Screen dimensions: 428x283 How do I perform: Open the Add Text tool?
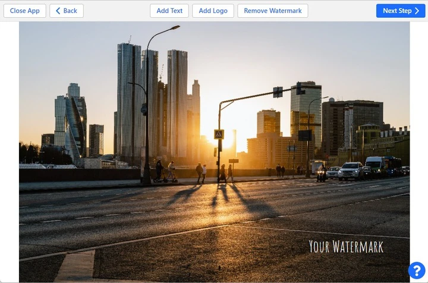pyautogui.click(x=169, y=11)
